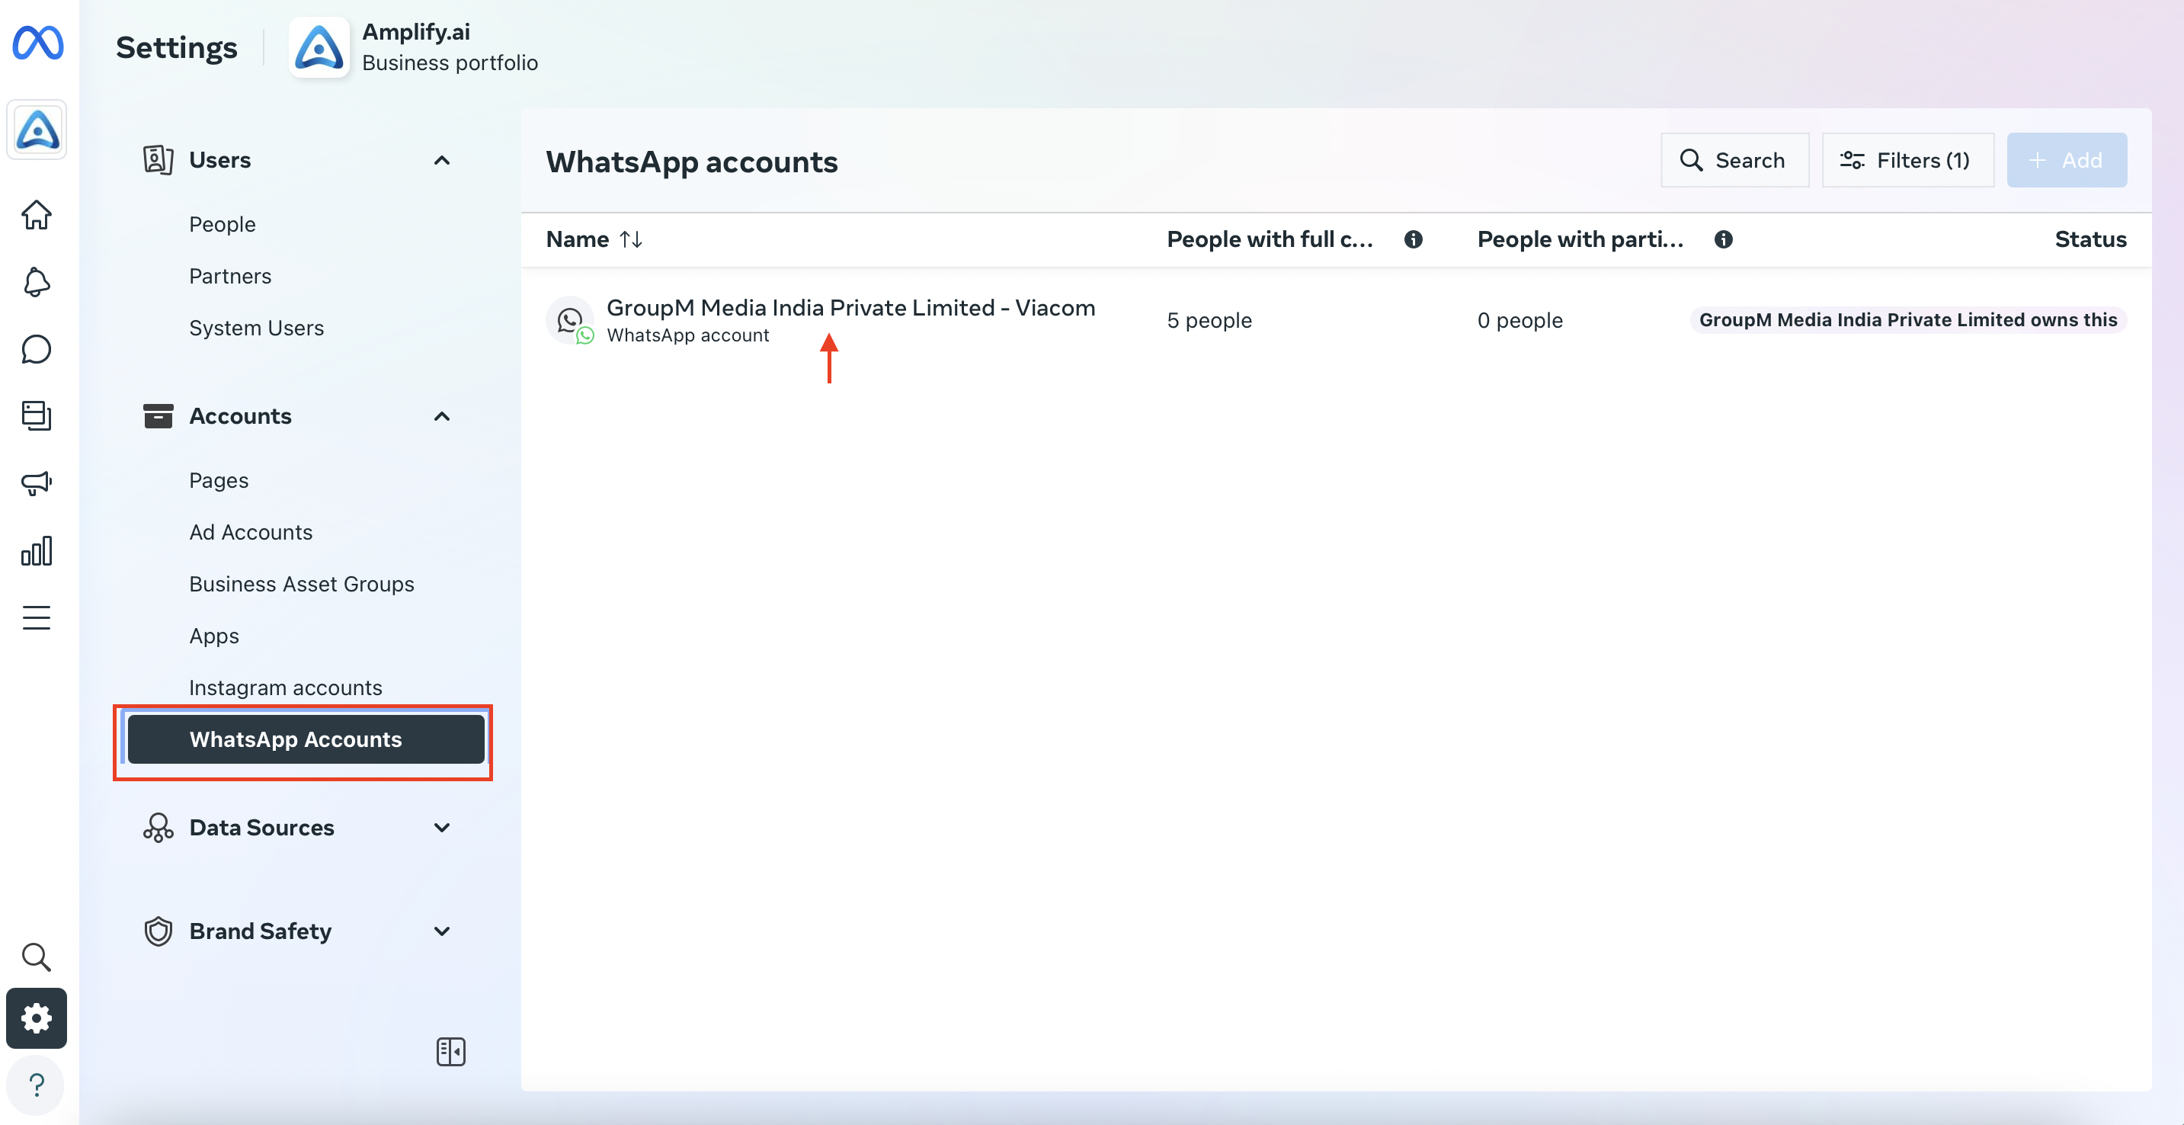Open the ads megaphone icon
The height and width of the screenshot is (1125, 2184).
(37, 483)
